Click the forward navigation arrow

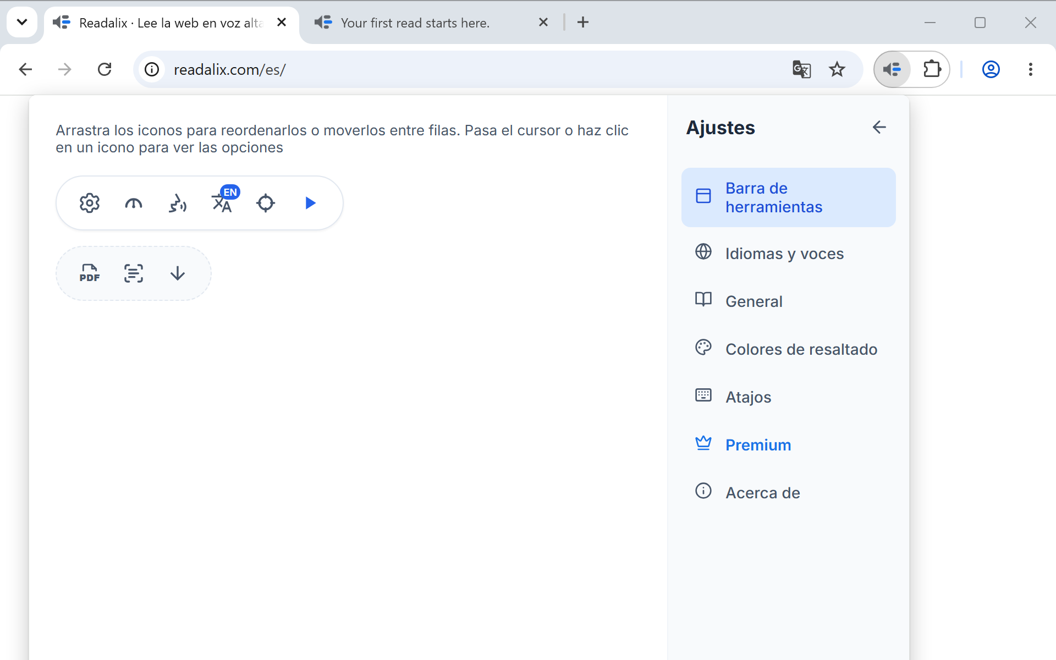(x=65, y=69)
